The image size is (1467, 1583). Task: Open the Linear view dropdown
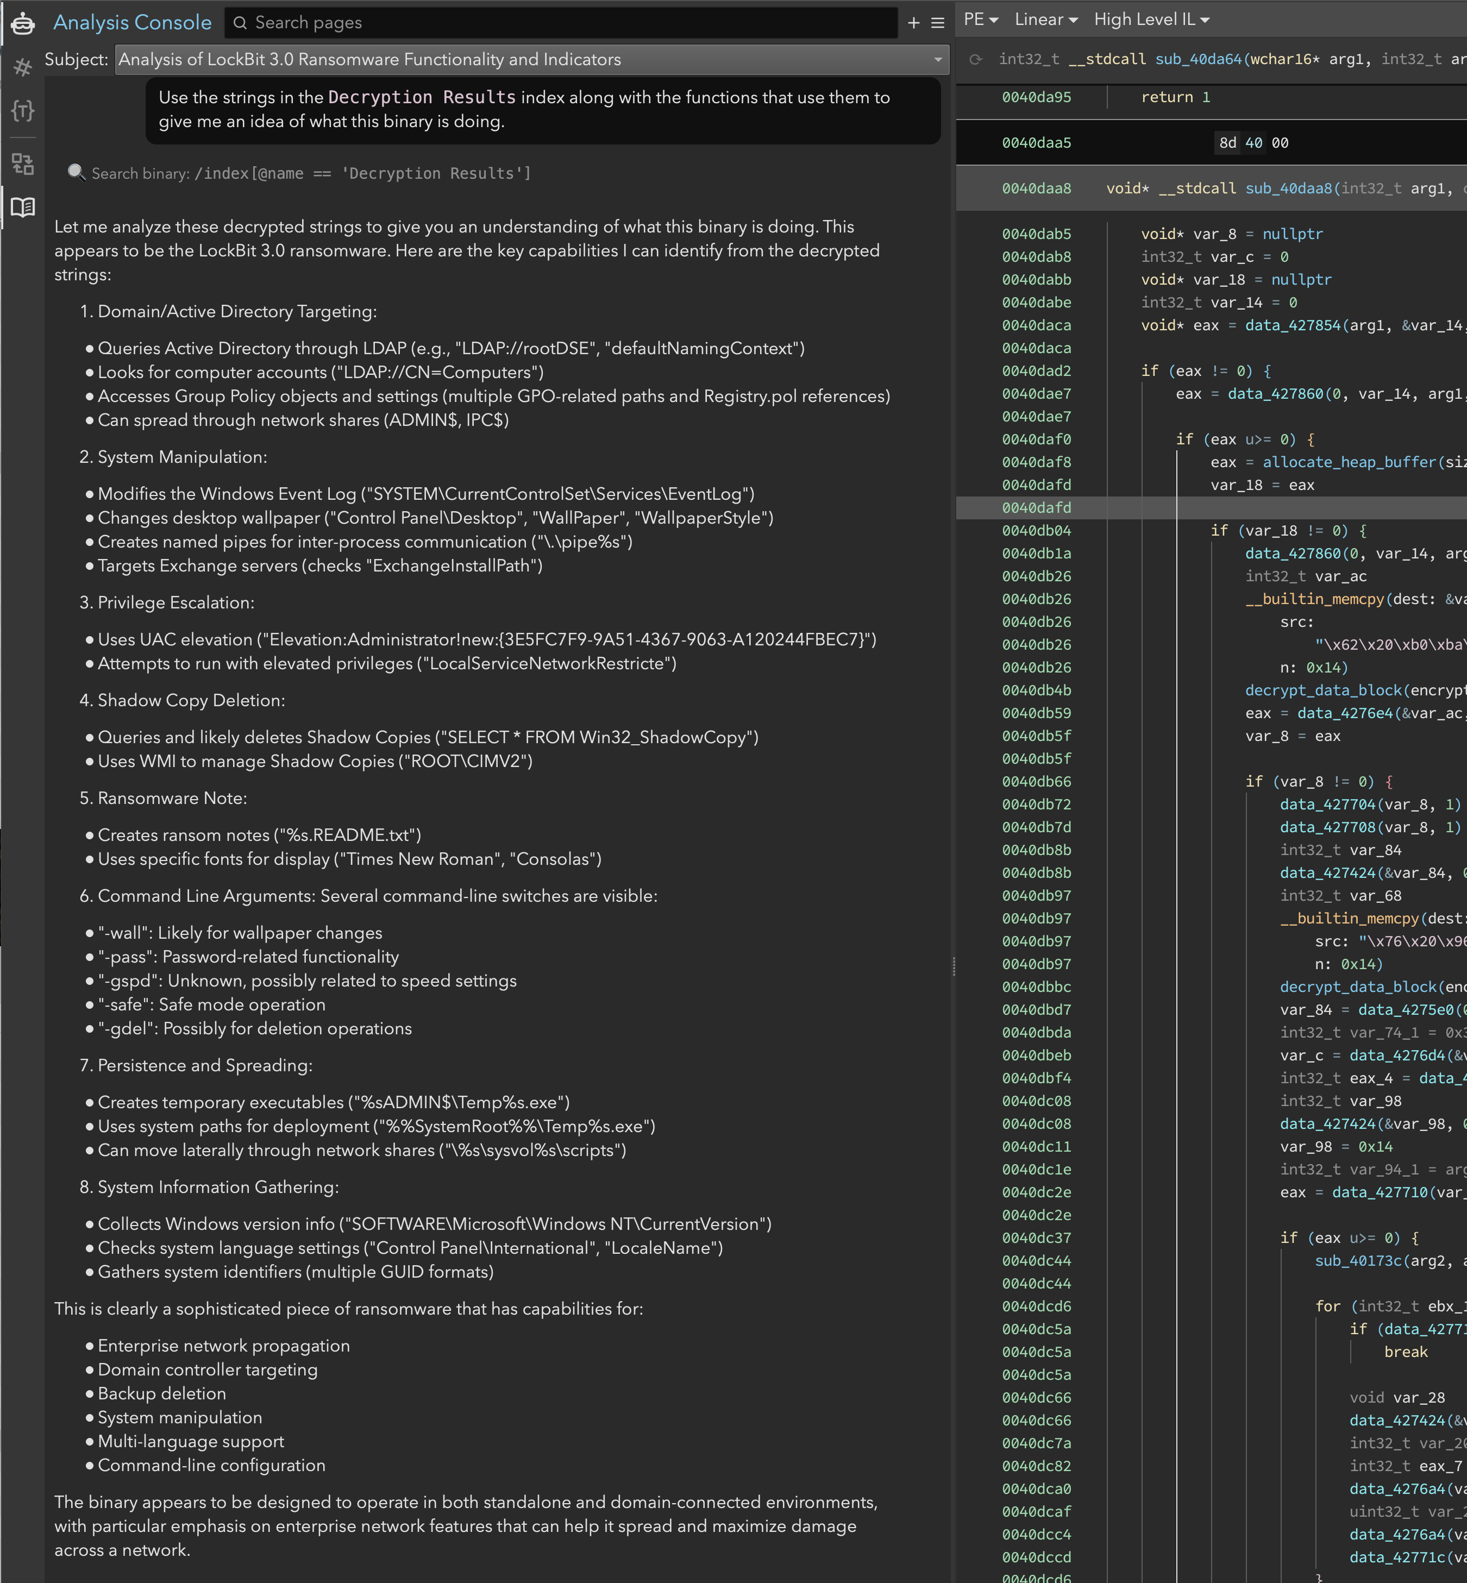click(x=1045, y=20)
